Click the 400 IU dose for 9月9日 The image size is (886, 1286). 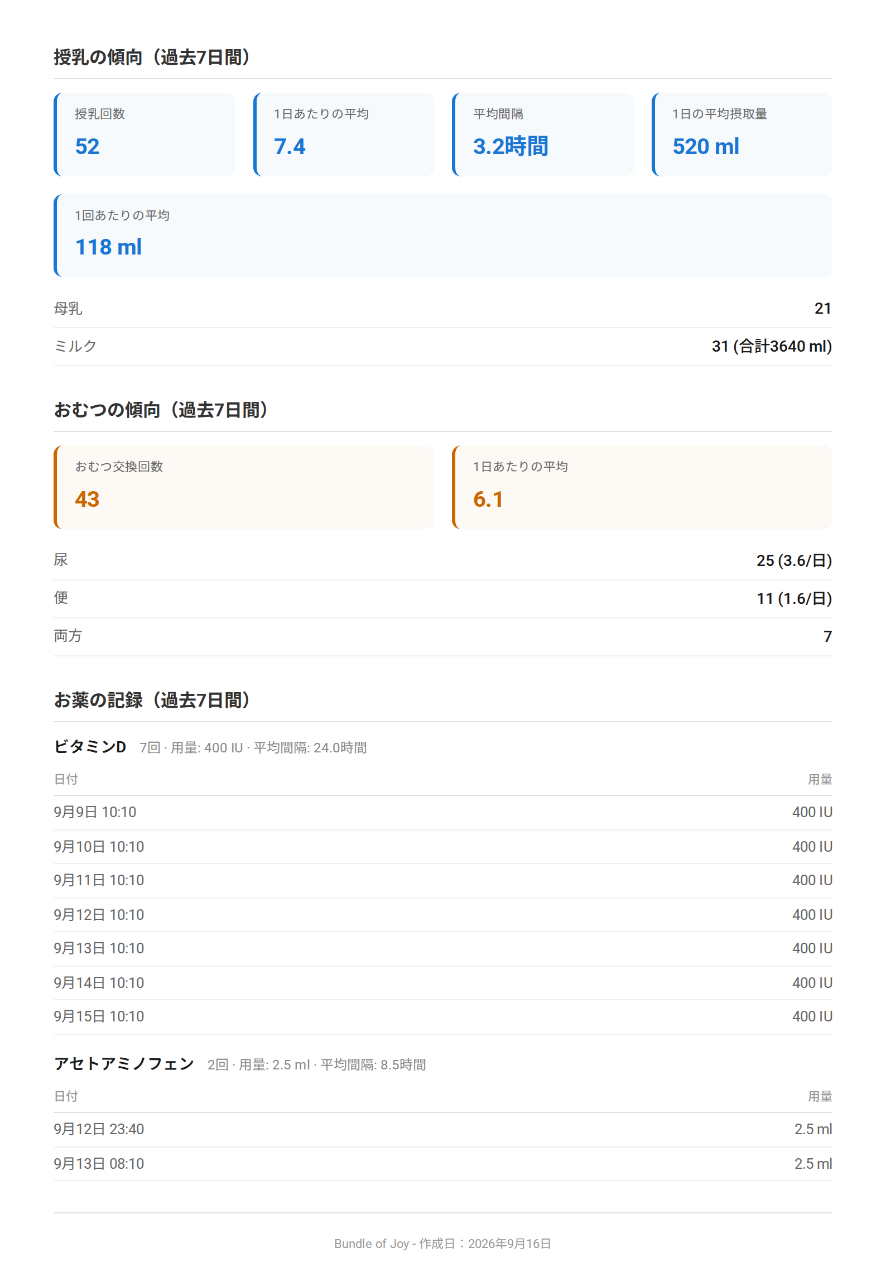(812, 812)
